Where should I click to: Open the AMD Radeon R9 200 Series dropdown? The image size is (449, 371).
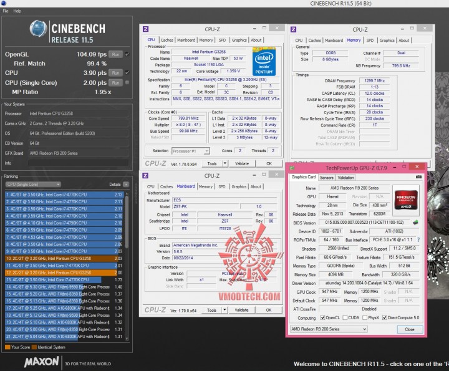point(329,329)
